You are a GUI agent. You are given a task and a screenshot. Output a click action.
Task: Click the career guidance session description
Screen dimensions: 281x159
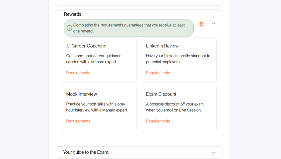click(94, 59)
